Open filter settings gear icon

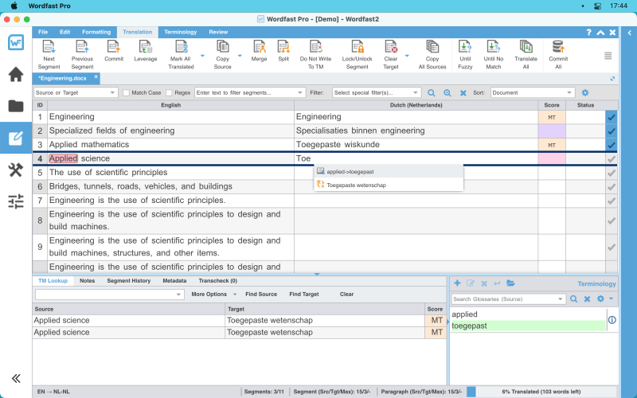pyautogui.click(x=585, y=92)
